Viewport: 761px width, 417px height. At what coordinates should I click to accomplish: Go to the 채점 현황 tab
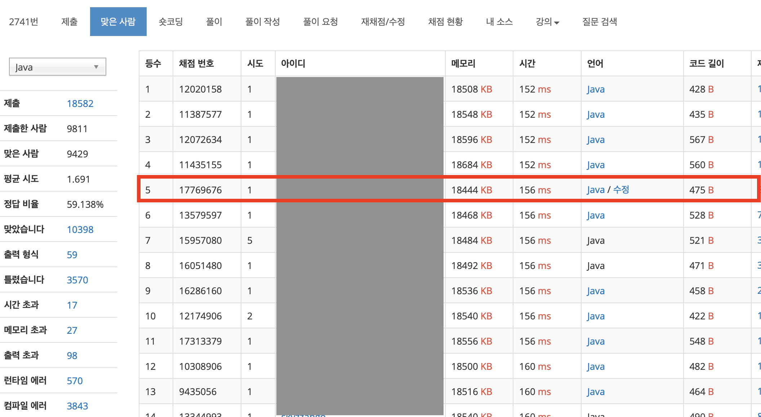coord(445,22)
